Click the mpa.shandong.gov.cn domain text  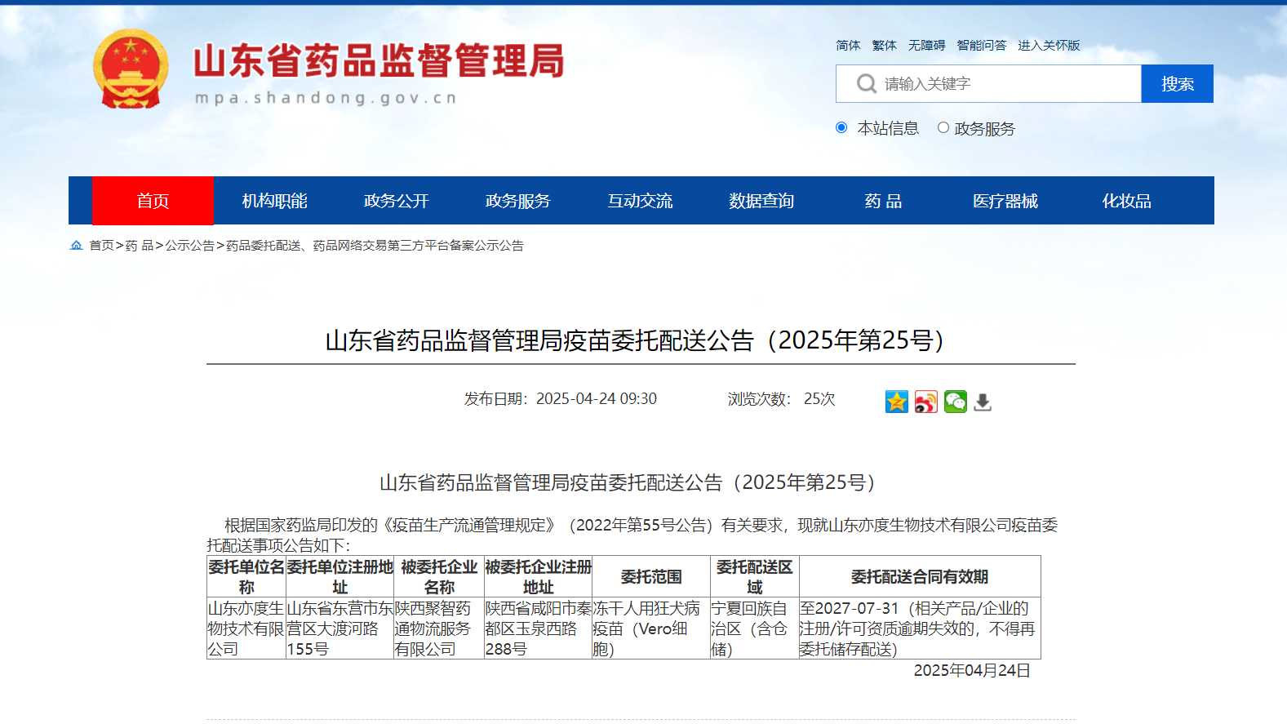326,98
